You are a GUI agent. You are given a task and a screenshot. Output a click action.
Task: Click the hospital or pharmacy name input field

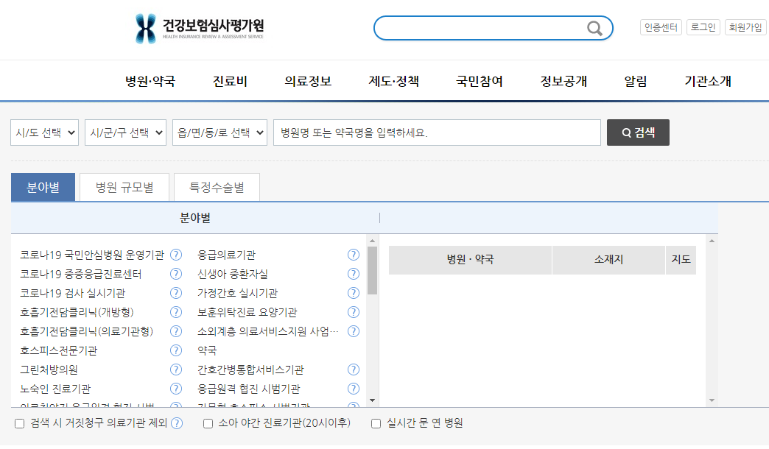tap(437, 133)
